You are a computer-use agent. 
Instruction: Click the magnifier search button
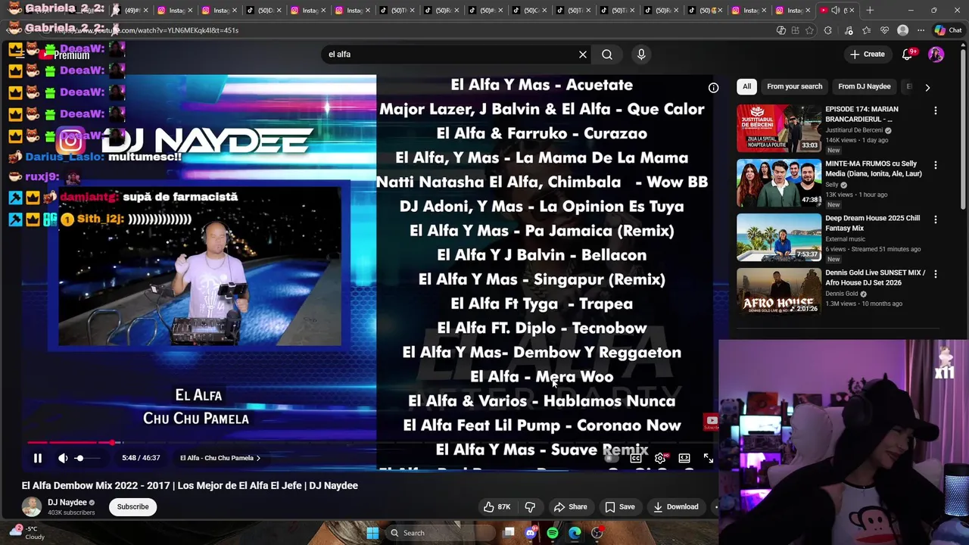click(x=607, y=54)
